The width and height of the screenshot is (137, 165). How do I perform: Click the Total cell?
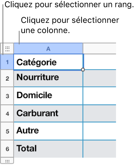click(x=48, y=149)
